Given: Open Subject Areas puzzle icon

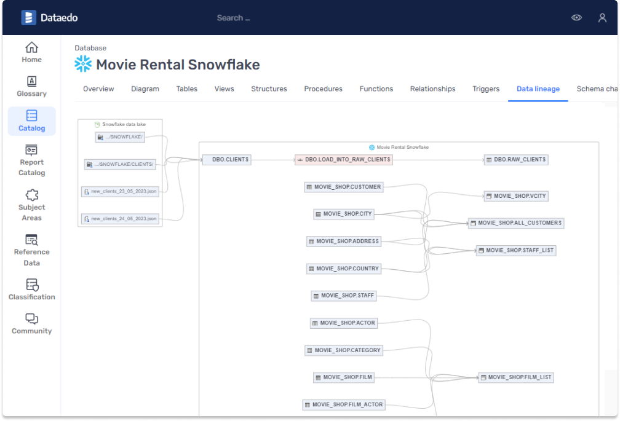Looking at the screenshot, I should tap(32, 195).
